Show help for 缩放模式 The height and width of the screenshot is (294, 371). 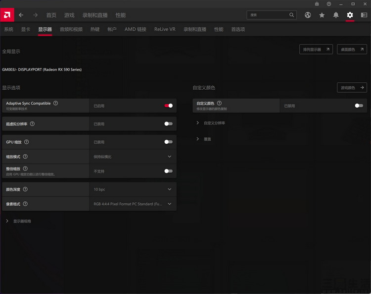[x=25, y=157]
